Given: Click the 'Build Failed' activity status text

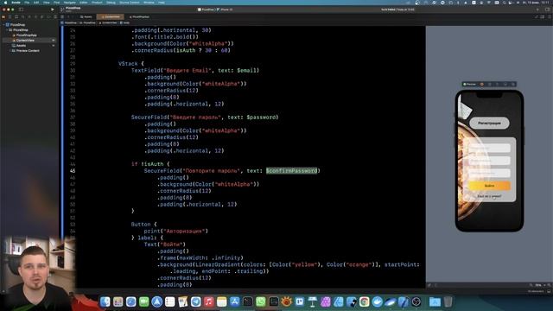Looking at the screenshot, I should 388,10.
